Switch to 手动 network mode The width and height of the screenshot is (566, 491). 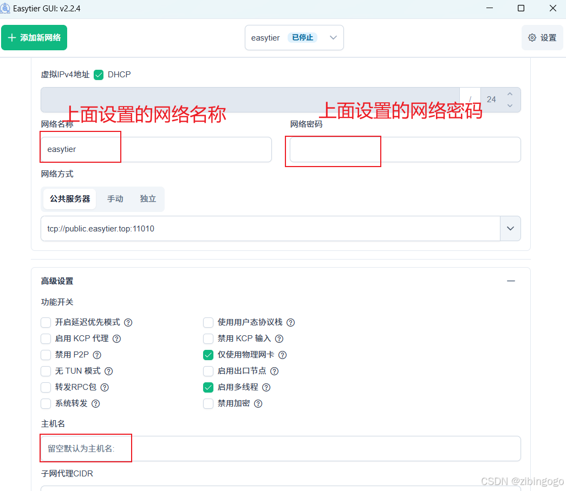click(115, 198)
